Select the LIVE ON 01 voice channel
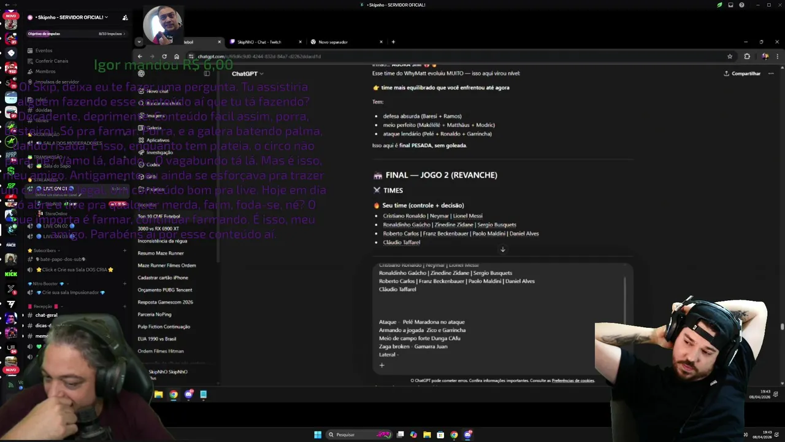This screenshot has height=442, width=785. (58, 188)
